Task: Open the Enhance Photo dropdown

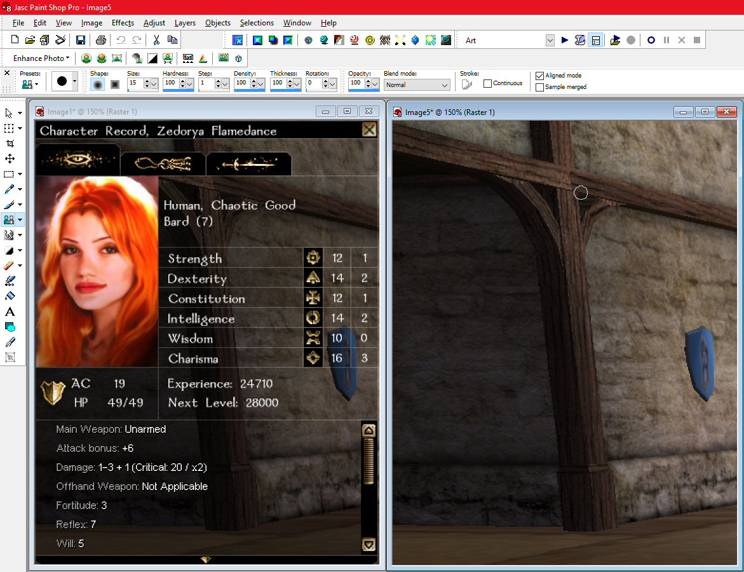Action: pos(41,58)
